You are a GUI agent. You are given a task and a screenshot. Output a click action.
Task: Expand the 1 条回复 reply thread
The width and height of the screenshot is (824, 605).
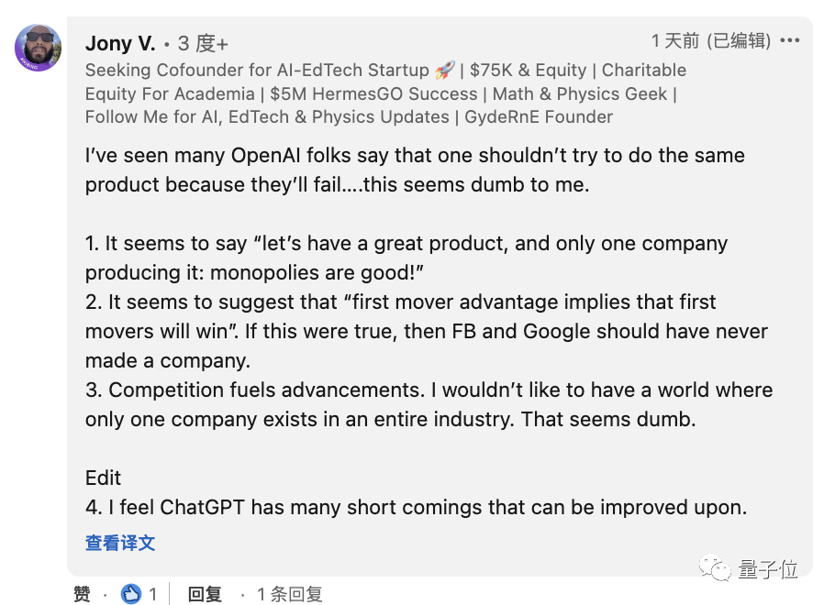pyautogui.click(x=290, y=594)
